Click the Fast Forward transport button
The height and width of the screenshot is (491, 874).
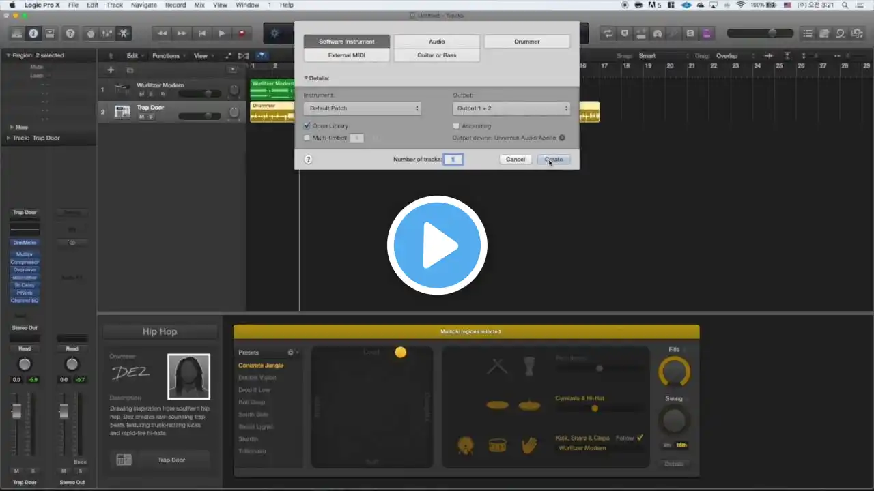[182, 33]
